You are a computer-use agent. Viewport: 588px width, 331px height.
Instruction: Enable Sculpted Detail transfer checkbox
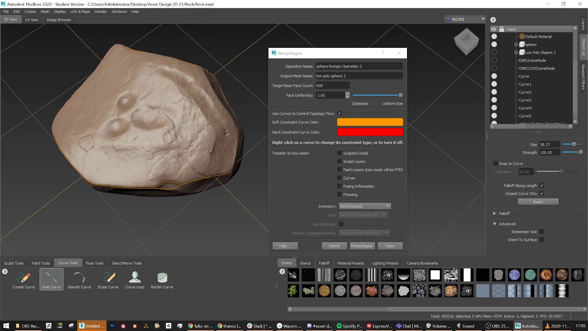tap(339, 153)
